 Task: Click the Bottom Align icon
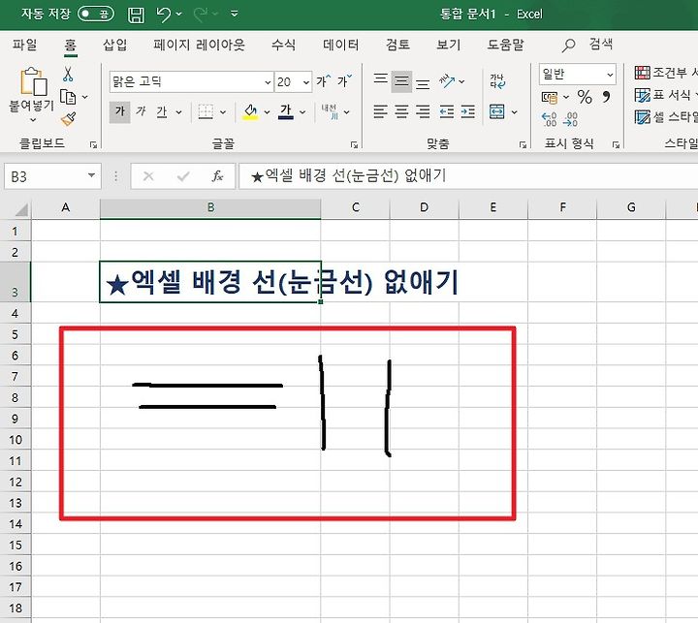click(x=423, y=83)
